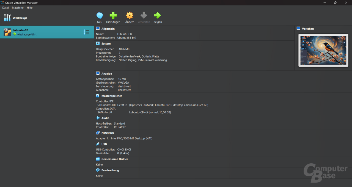Viewport: 352px width, 187px height.
Task: Open the System settings heading
Action: [x=106, y=43]
